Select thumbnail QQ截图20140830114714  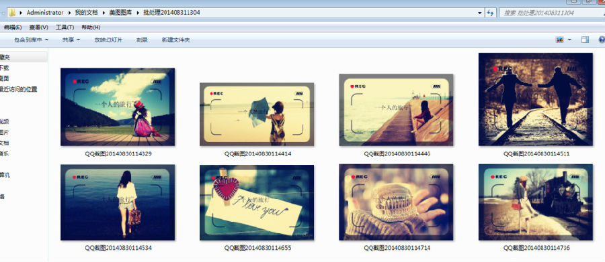coord(396,202)
